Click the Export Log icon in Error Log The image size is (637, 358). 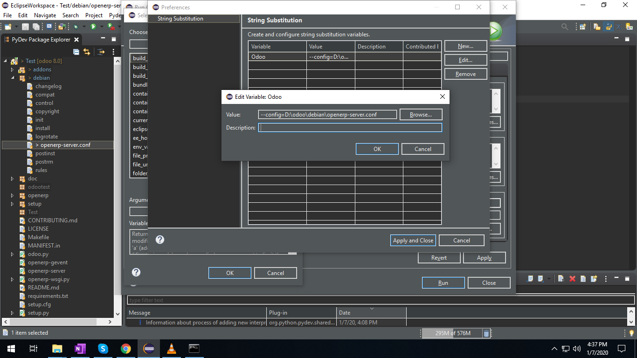click(x=530, y=279)
